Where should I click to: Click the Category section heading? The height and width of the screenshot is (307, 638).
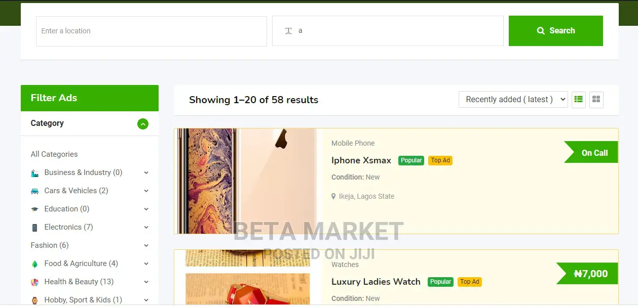pos(47,123)
